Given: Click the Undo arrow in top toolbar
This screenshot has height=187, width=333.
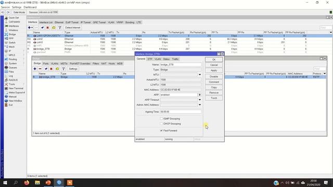Looking at the screenshot, I should click(x=3, y=12).
